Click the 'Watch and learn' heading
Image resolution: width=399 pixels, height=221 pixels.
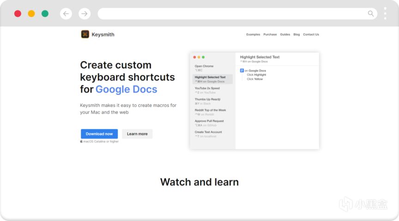point(199,182)
